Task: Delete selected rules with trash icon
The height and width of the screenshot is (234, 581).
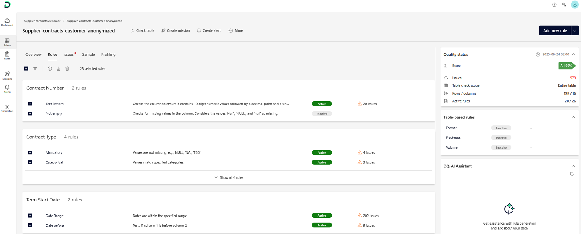Action: (x=67, y=68)
